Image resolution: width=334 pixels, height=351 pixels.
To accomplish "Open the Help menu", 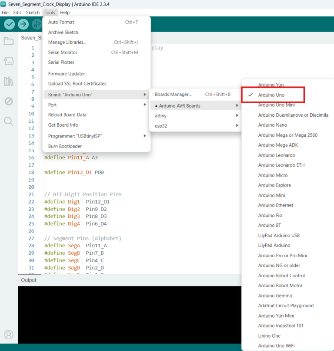I will (x=65, y=13).
